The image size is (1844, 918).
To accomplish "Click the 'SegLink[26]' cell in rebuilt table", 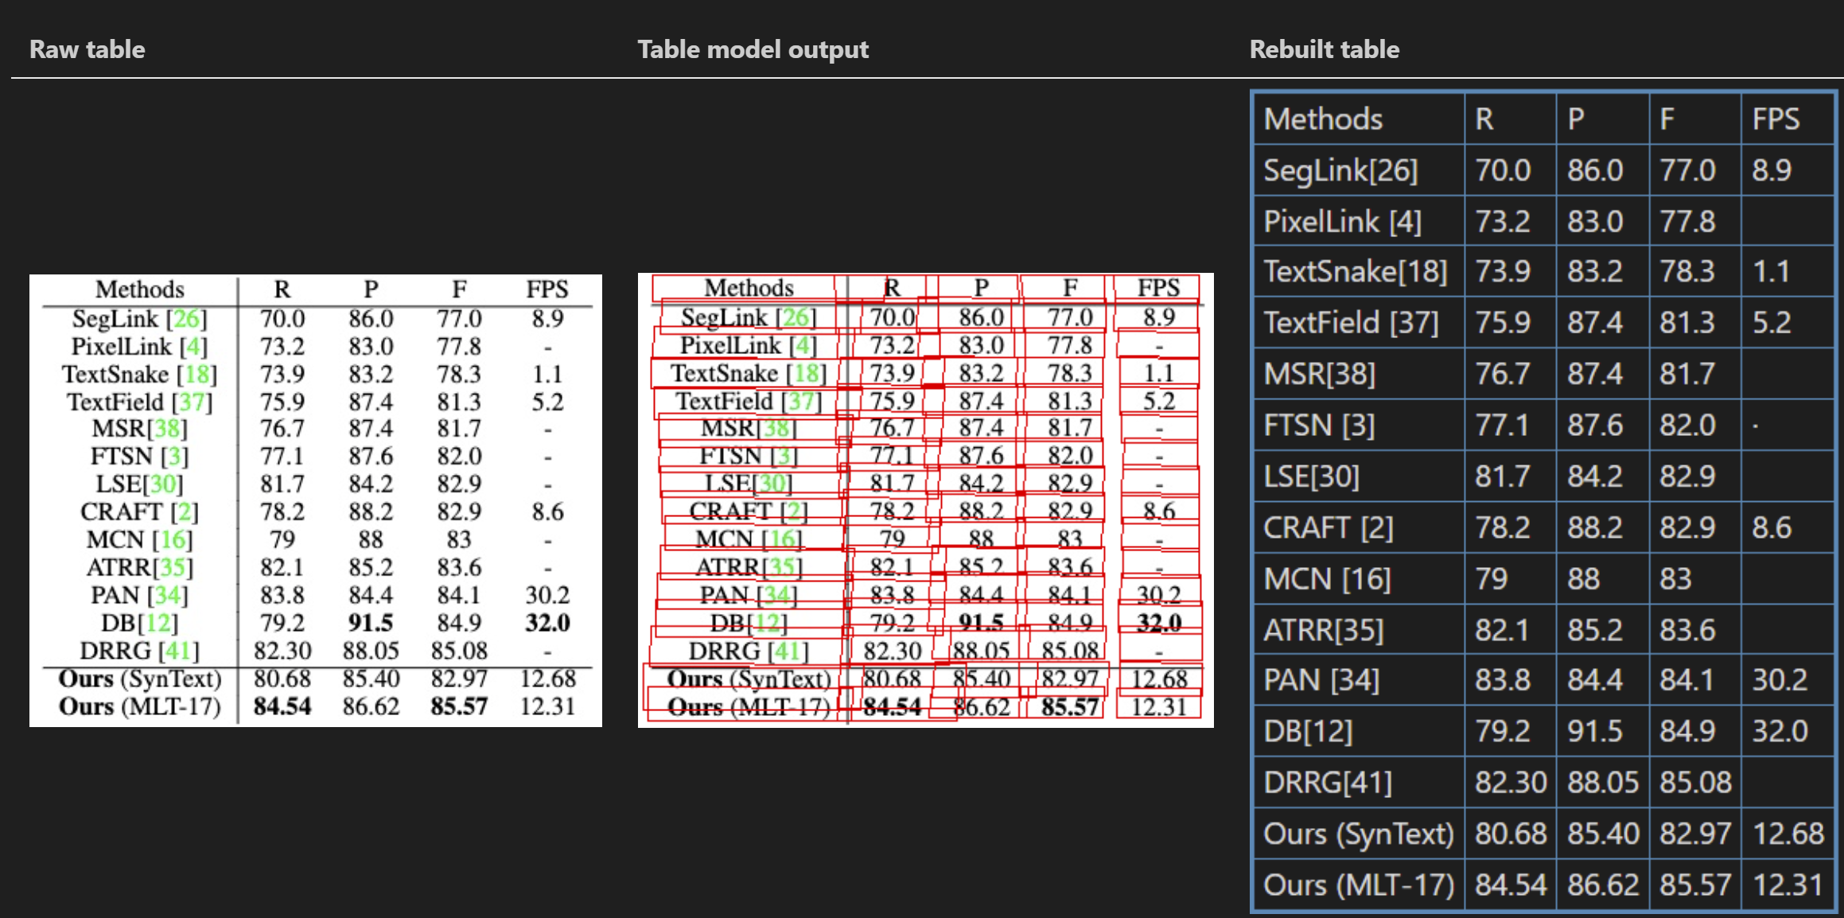I will pyautogui.click(x=1340, y=170).
